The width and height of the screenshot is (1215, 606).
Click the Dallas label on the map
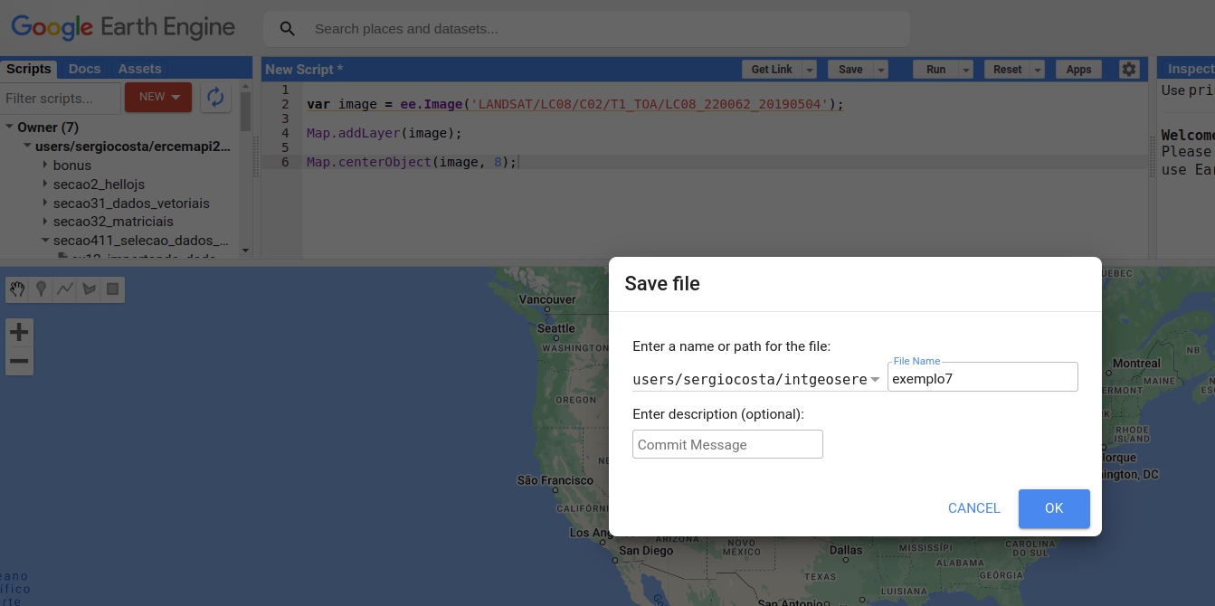[x=846, y=550]
